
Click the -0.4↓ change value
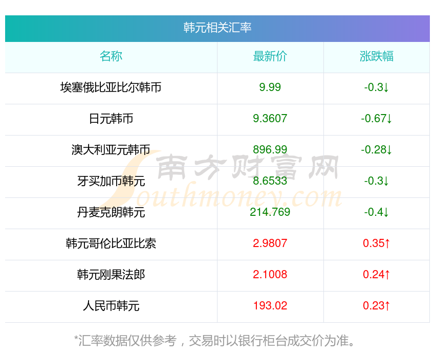tap(377, 212)
